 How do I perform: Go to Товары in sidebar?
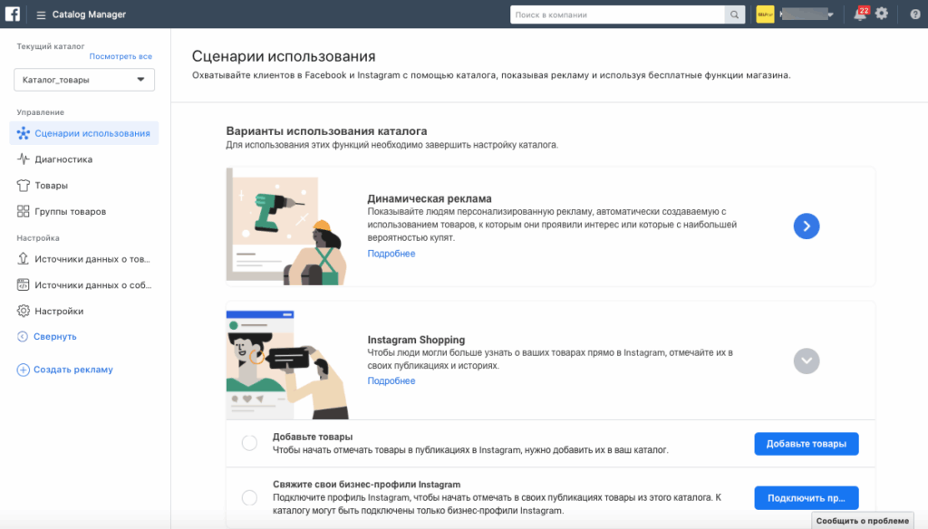pos(51,185)
